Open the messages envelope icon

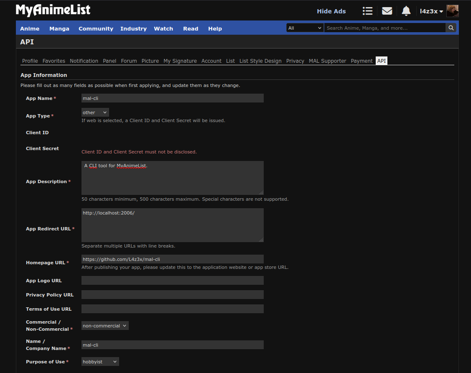(x=387, y=11)
